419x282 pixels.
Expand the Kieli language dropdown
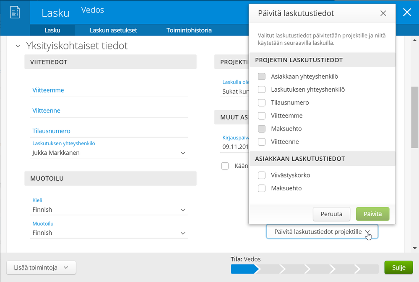(x=109, y=210)
